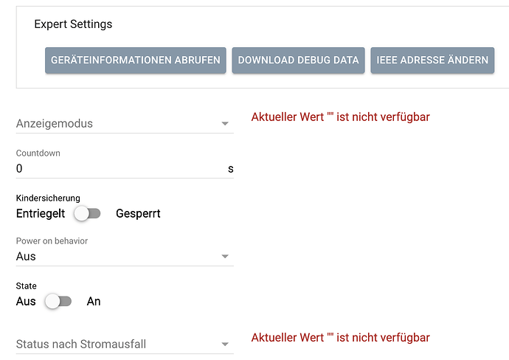Click the Power on behavior arrow icon
The height and width of the screenshot is (360, 509).
pyautogui.click(x=225, y=257)
